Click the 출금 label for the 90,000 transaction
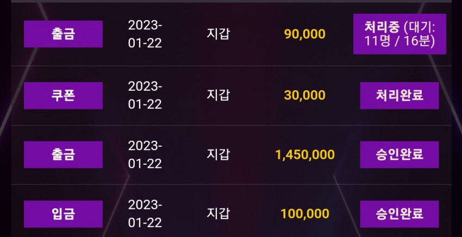This screenshot has width=462, height=237. tap(63, 34)
